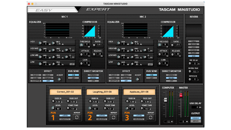Click MIC 1 compressor threshold knob
The width and height of the screenshot is (231, 130).
pos(81,45)
